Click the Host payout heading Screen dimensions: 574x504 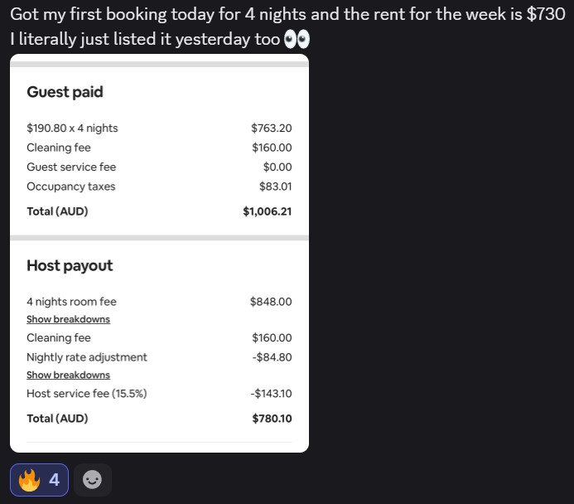(70, 265)
